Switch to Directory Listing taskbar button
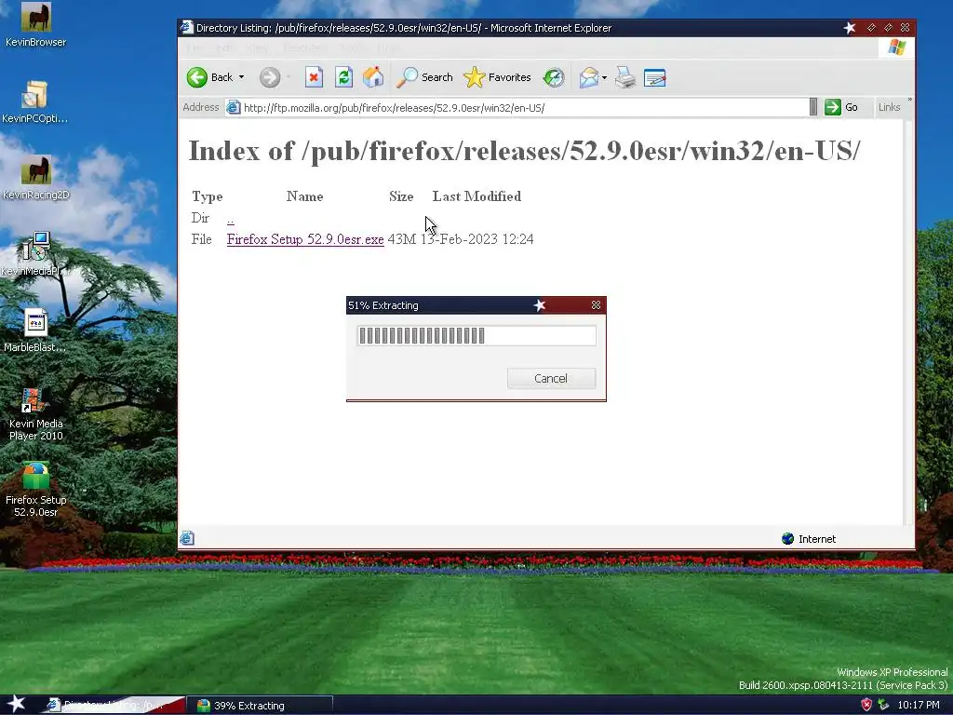 coord(115,706)
